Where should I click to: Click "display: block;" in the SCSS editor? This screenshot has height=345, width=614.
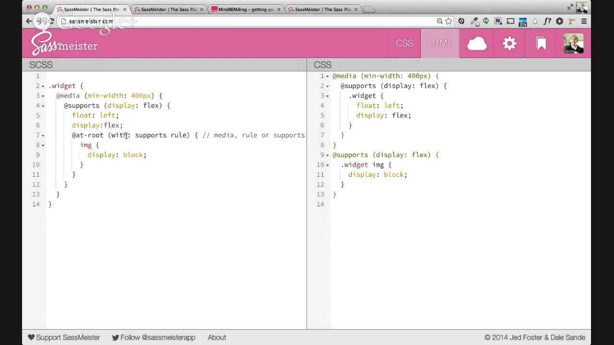[117, 155]
